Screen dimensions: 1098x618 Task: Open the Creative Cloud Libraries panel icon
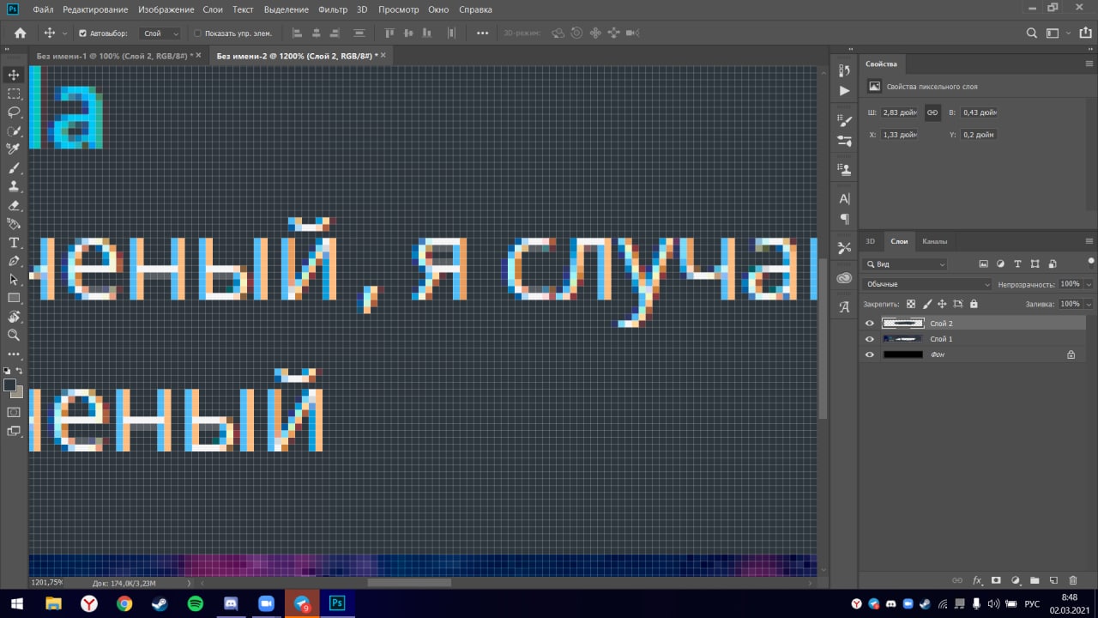coord(844,277)
